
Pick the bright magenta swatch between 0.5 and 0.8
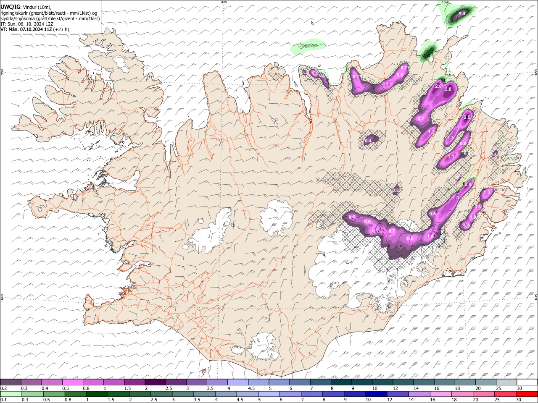pyautogui.click(x=73, y=382)
